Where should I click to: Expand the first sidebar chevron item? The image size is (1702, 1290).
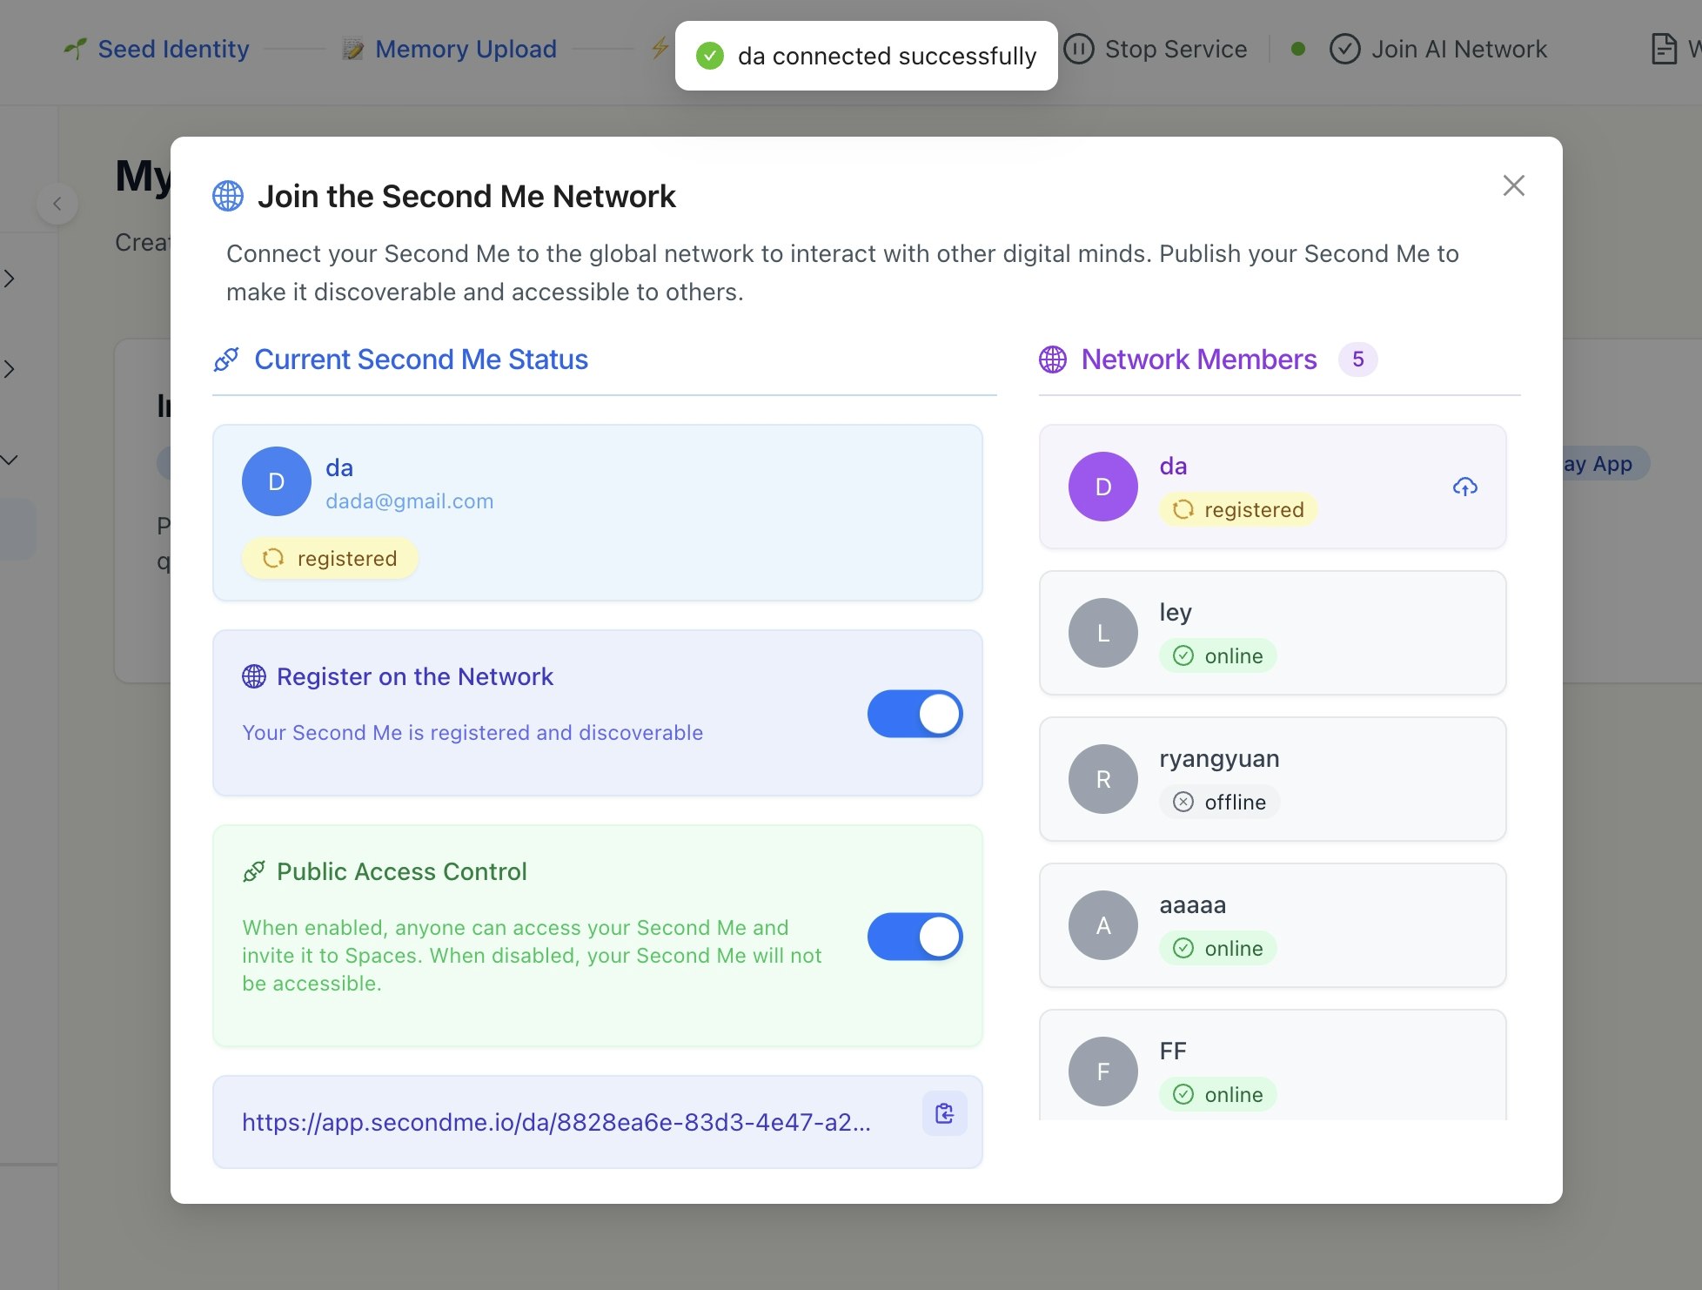[x=9, y=279]
